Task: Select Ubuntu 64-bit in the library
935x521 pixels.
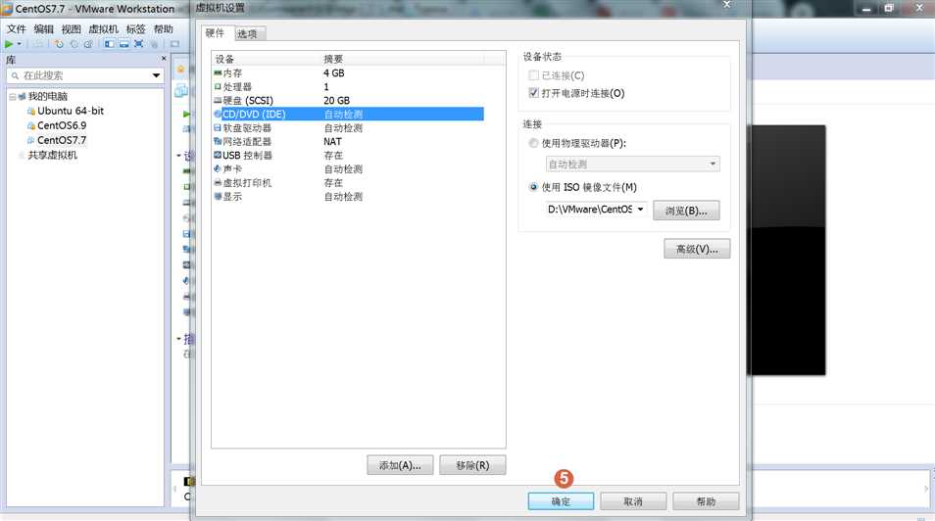Action: click(x=71, y=111)
